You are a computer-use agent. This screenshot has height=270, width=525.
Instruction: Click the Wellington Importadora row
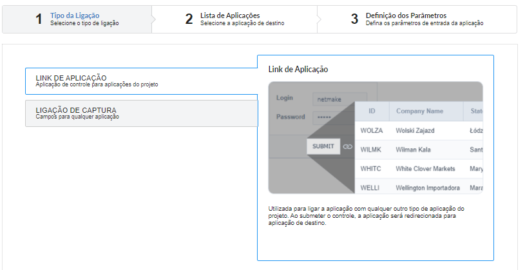(x=419, y=187)
